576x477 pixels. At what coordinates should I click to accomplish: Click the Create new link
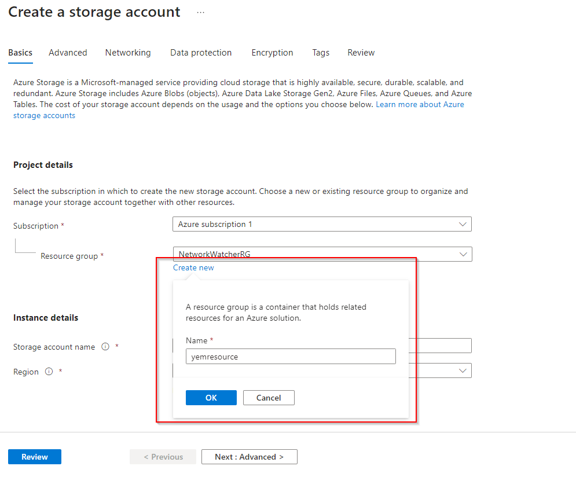coord(193,267)
